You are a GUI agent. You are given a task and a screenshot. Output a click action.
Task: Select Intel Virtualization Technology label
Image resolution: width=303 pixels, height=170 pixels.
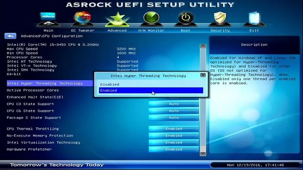point(44,143)
